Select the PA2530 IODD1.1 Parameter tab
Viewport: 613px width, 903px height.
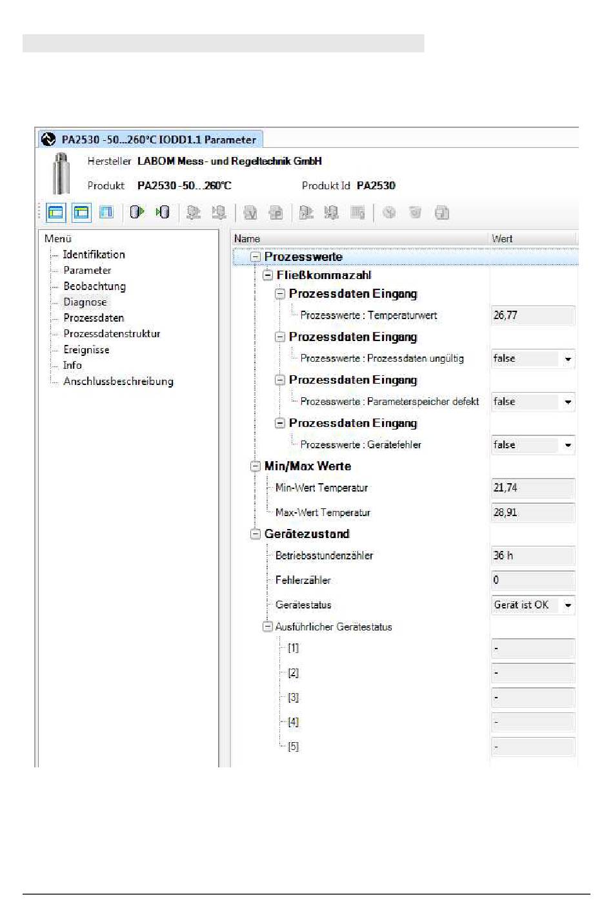[150, 139]
